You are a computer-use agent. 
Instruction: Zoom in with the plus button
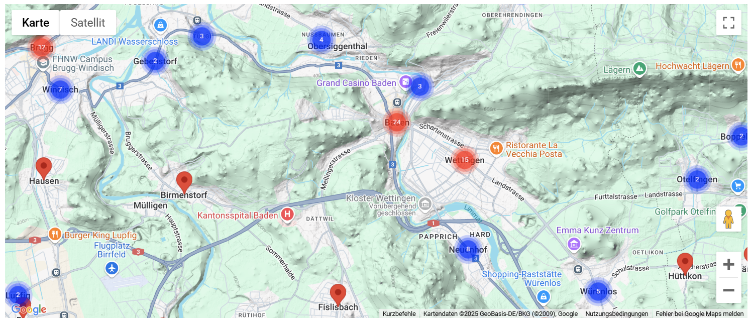click(x=729, y=265)
